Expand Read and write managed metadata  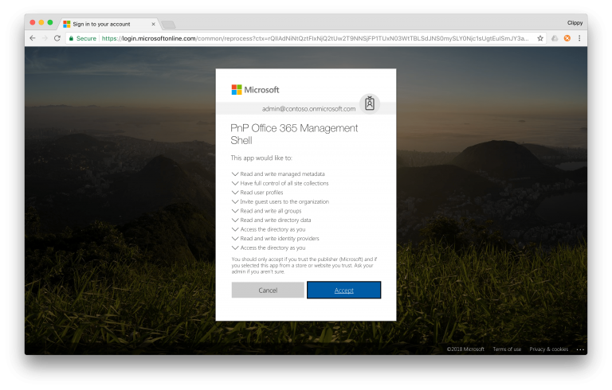point(235,174)
